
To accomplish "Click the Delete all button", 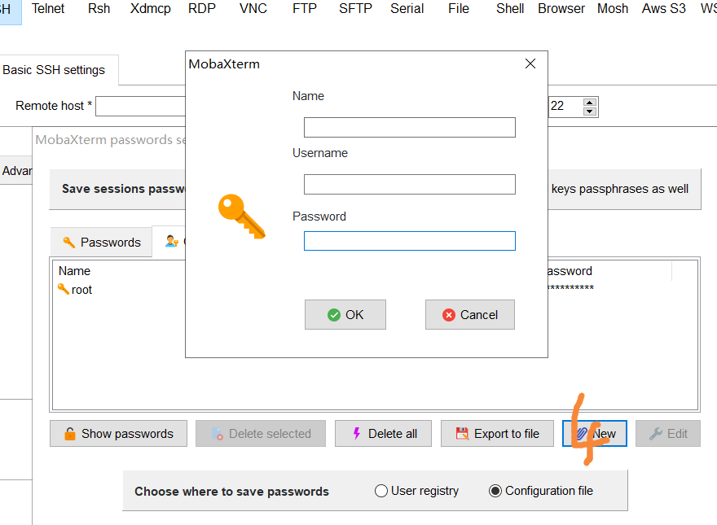I will [383, 434].
